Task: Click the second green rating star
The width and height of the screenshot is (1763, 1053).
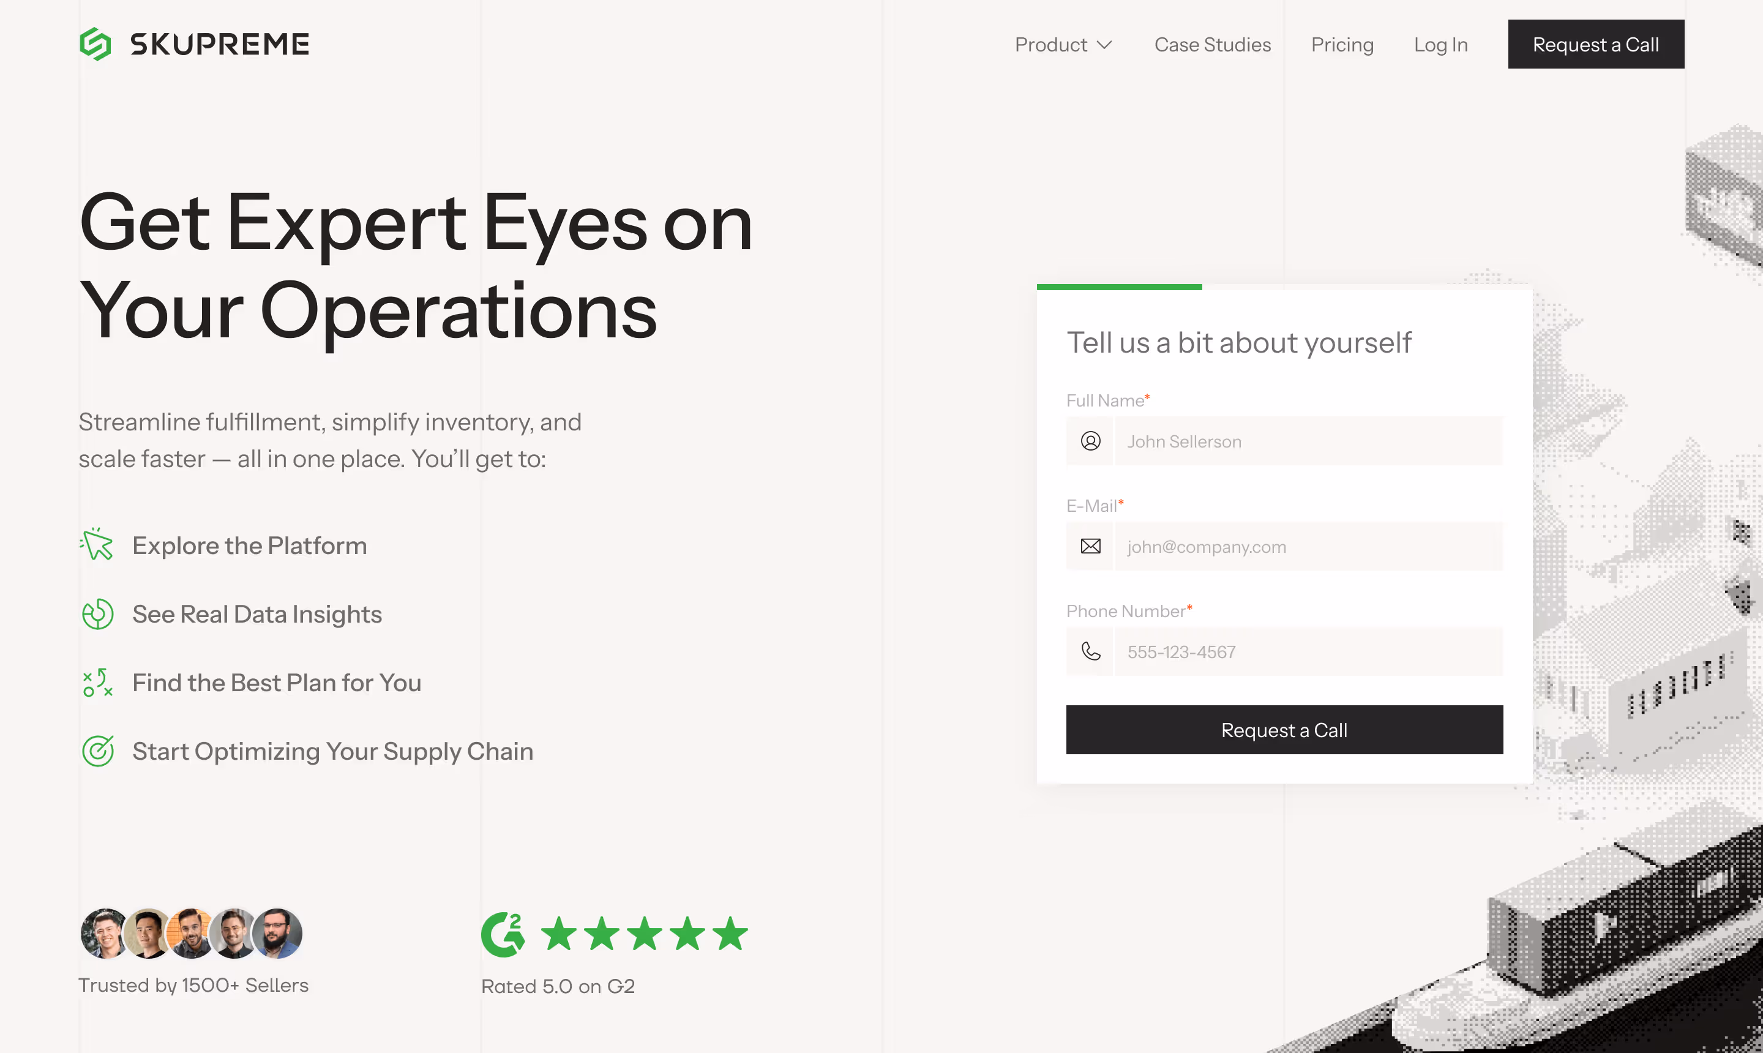Action: coord(602,934)
